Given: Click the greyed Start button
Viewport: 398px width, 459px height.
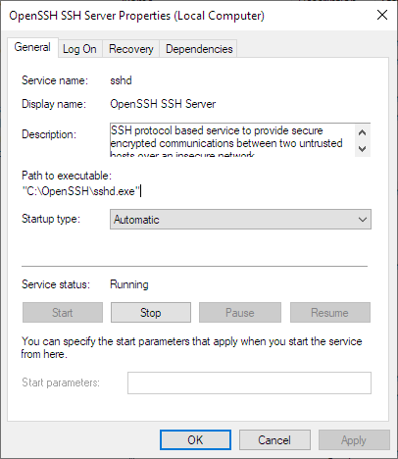Looking at the screenshot, I should [63, 313].
